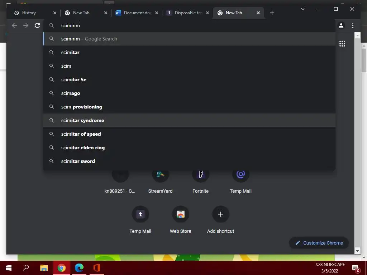Select the 'scimitar sword' suggestion
Image resolution: width=367 pixels, height=275 pixels.
(189, 161)
